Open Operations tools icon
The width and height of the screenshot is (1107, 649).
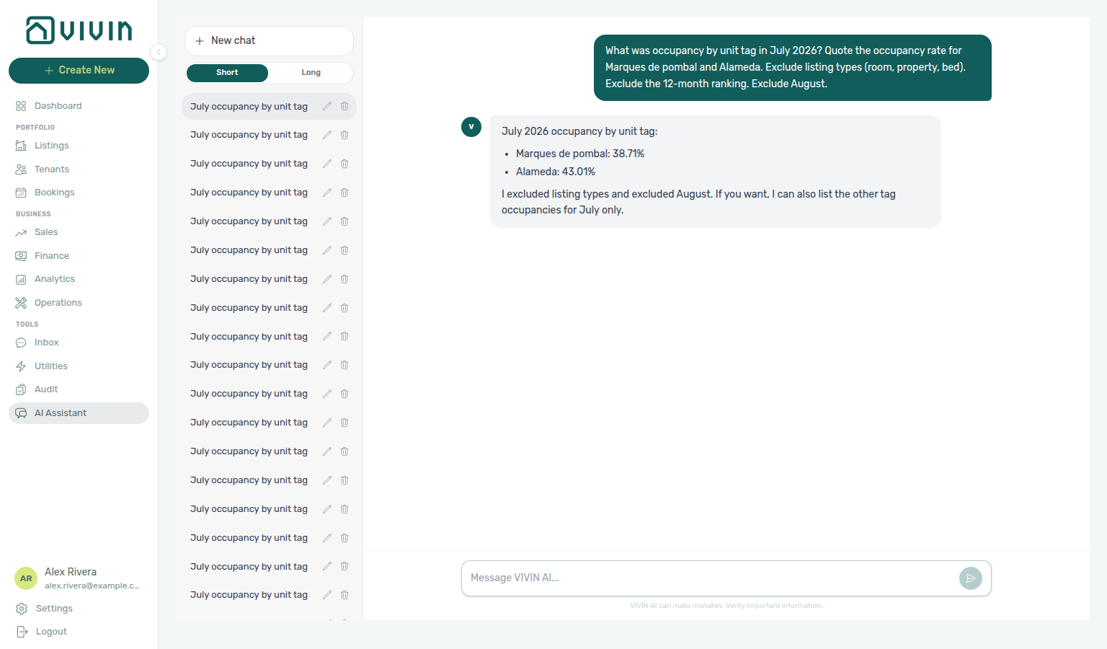click(21, 303)
